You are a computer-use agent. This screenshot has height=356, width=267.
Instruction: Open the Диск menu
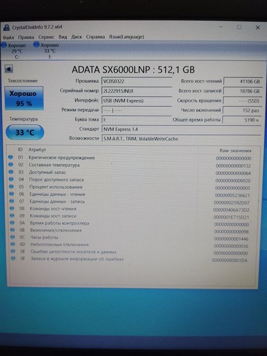click(76, 37)
